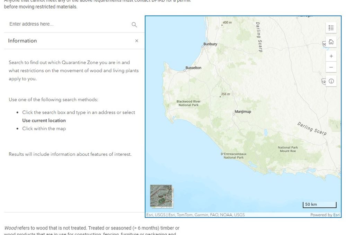Close the Information panel

[136, 41]
